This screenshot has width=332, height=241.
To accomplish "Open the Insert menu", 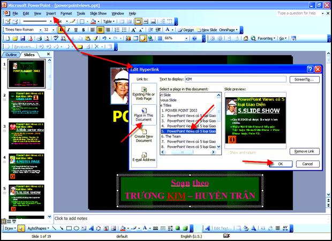I will click(51, 13).
